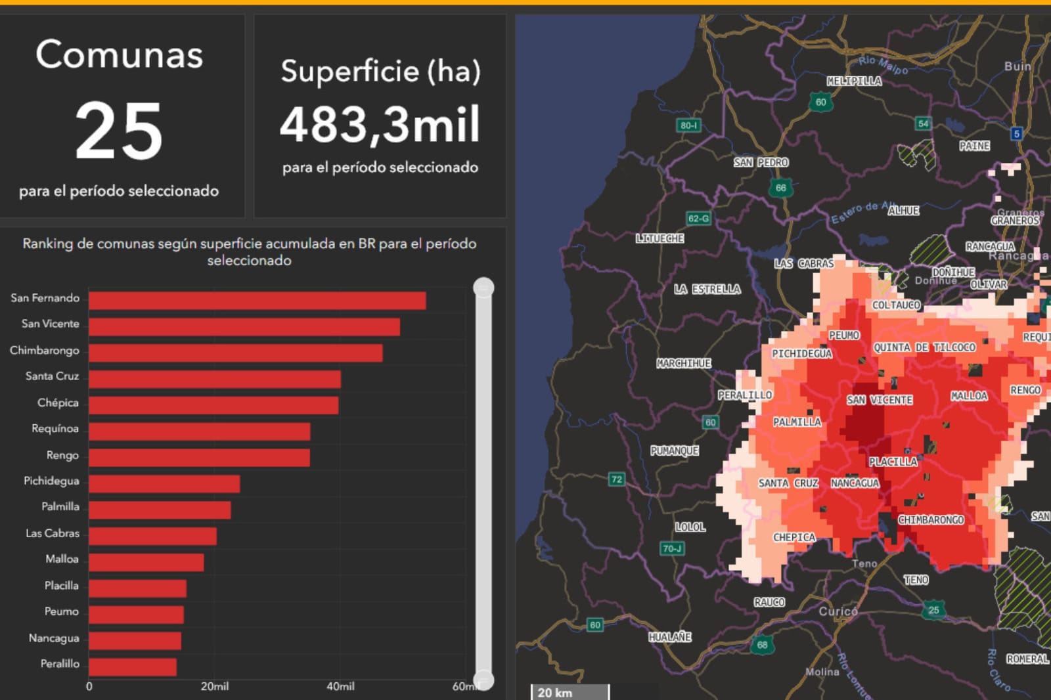The image size is (1051, 700).
Task: Click the route 5 shield near Paine
Action: [x=1016, y=134]
